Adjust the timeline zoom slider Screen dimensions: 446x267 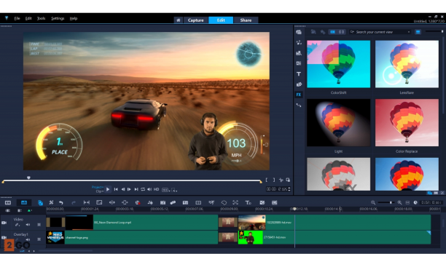tap(386, 202)
